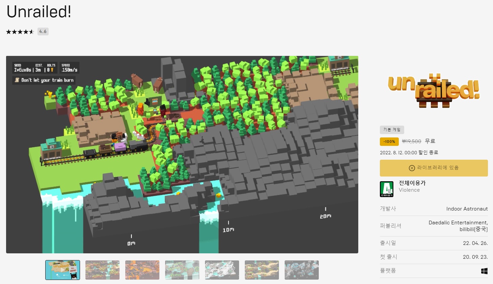Click the 개발사 label
Image resolution: width=493 pixels, height=284 pixels.
coord(388,209)
